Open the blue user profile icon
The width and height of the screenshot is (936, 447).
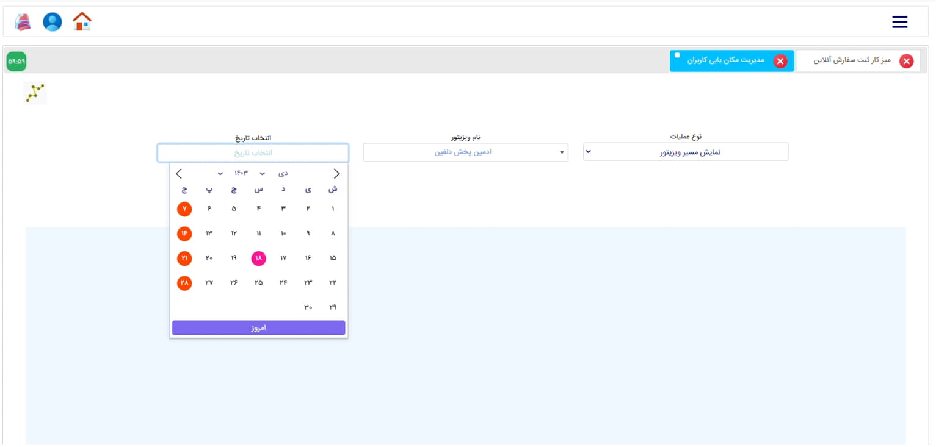pos(53,22)
